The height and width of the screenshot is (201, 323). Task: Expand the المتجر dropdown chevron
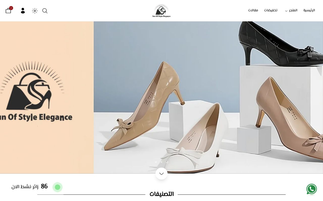click(x=286, y=11)
